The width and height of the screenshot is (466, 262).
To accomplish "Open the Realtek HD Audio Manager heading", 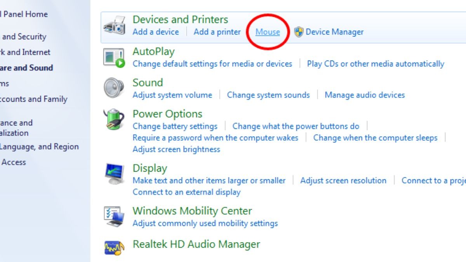I will point(196,244).
